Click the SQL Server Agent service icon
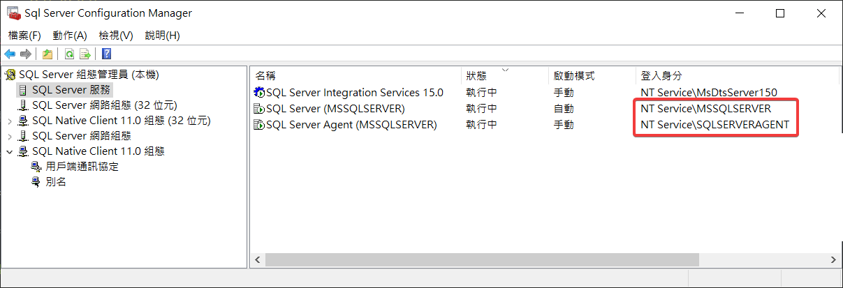This screenshot has width=843, height=288. [x=259, y=125]
